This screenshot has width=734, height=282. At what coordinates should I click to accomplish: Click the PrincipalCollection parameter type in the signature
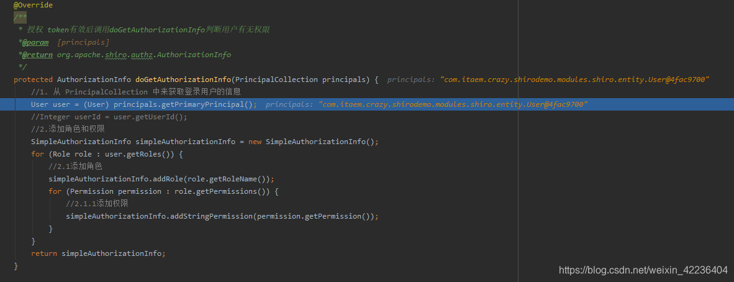[277, 80]
